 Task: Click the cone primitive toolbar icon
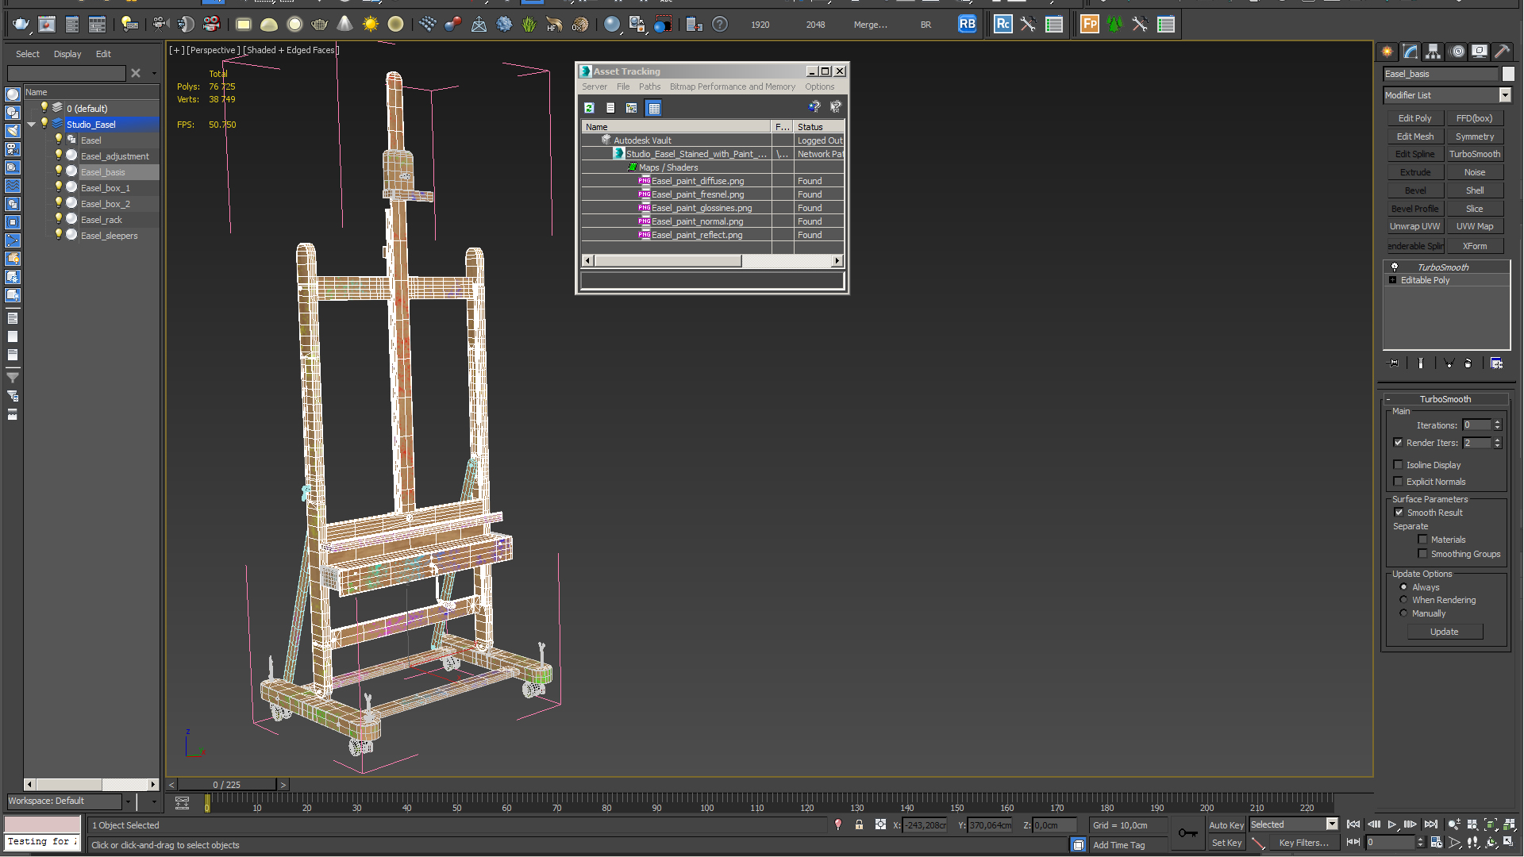(x=344, y=25)
